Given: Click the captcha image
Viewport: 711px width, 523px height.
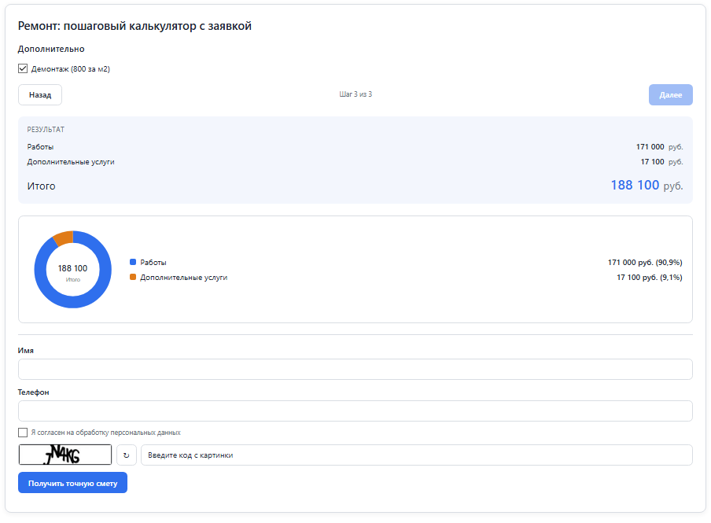Looking at the screenshot, I should [64, 455].
